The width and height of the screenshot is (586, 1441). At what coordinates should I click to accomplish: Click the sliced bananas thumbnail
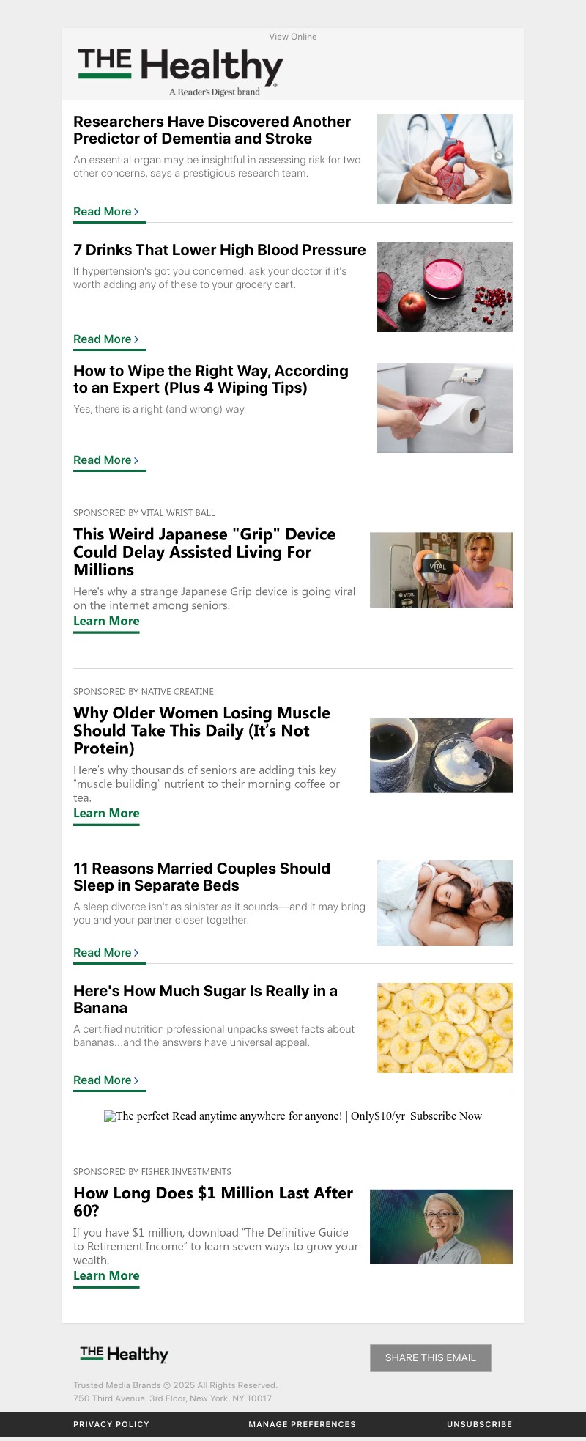click(x=445, y=1028)
